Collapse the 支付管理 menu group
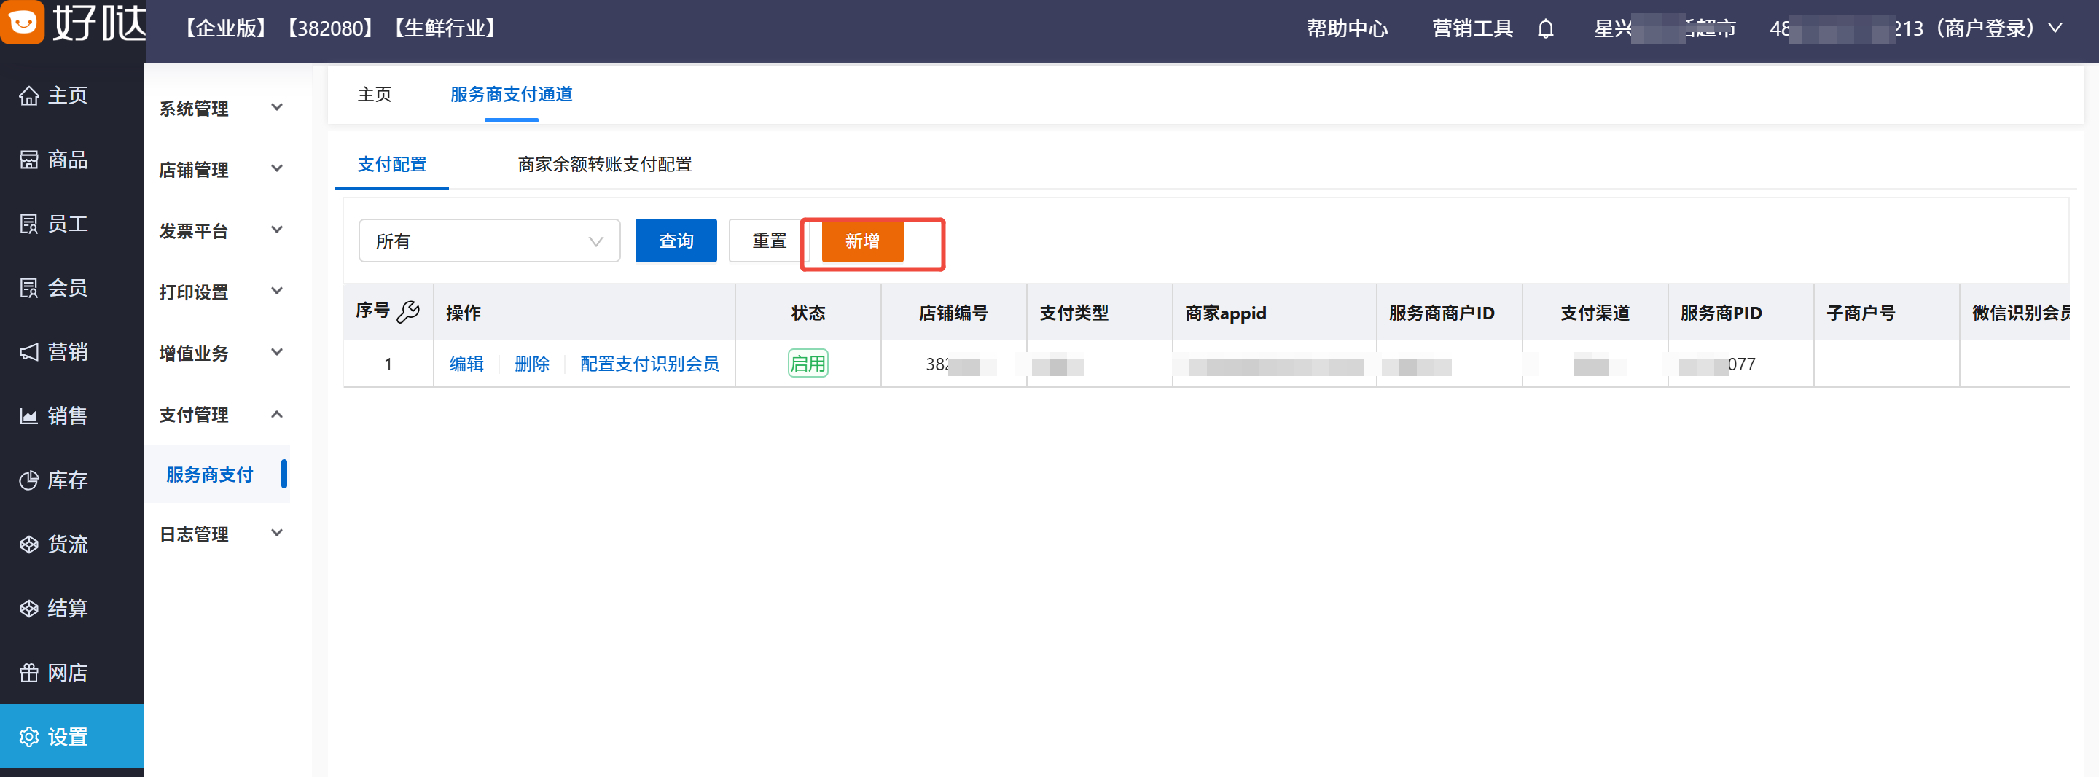This screenshot has height=777, width=2099. (x=220, y=415)
